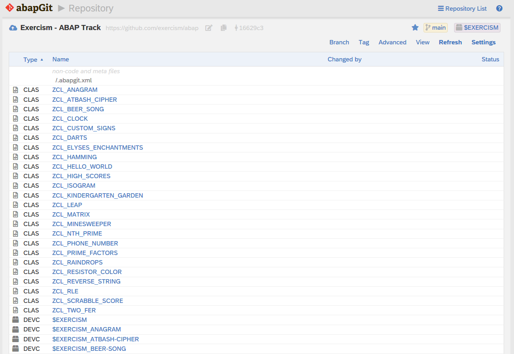Click the package icon for $EXERCISM row
This screenshot has height=354, width=514.
pos(15,320)
